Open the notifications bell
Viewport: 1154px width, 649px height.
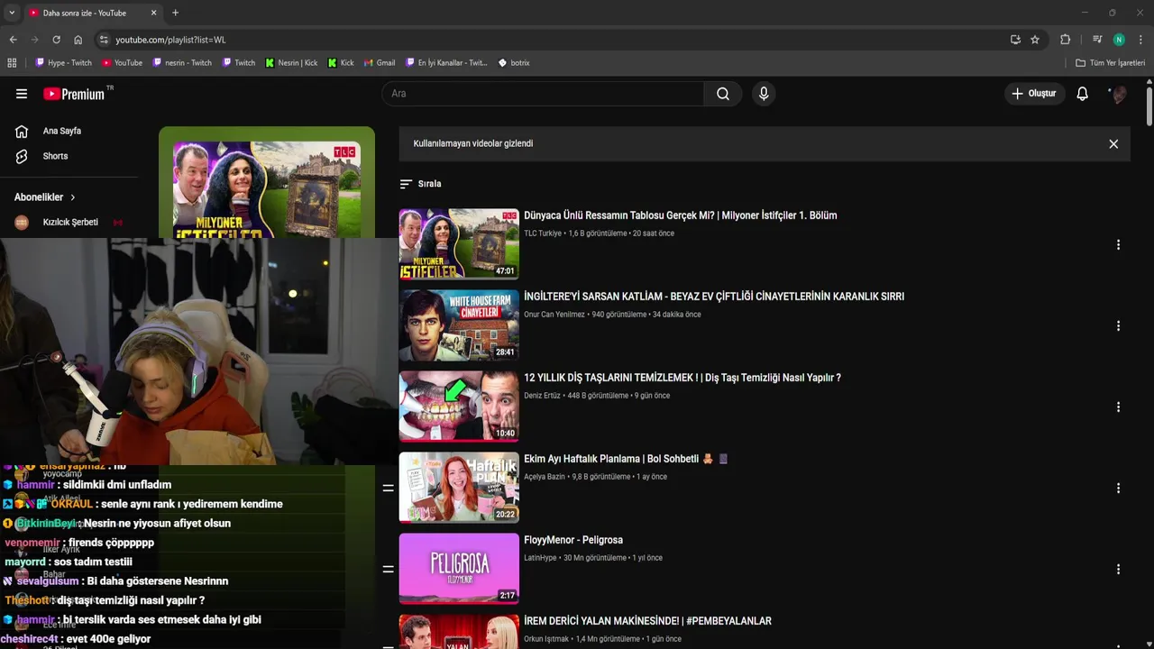tap(1082, 94)
